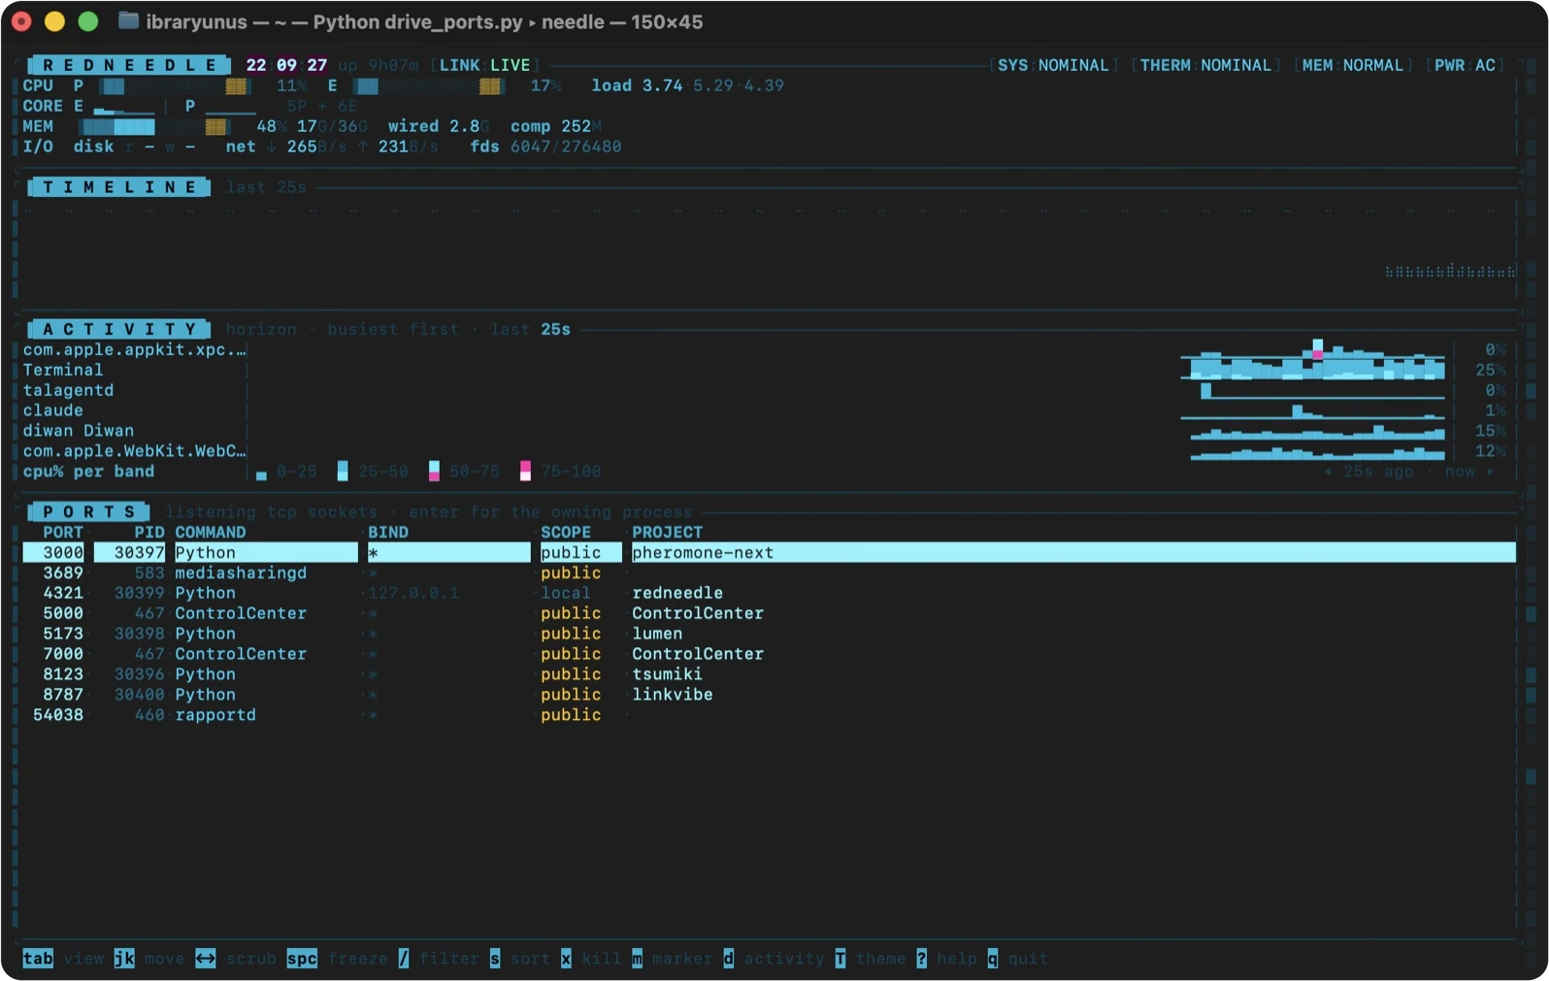Screen dimensions: 1549x981
Task: Toggle freeze via the spc key hint
Action: [302, 959]
